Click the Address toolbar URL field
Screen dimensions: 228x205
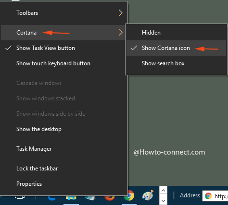coord(215,196)
